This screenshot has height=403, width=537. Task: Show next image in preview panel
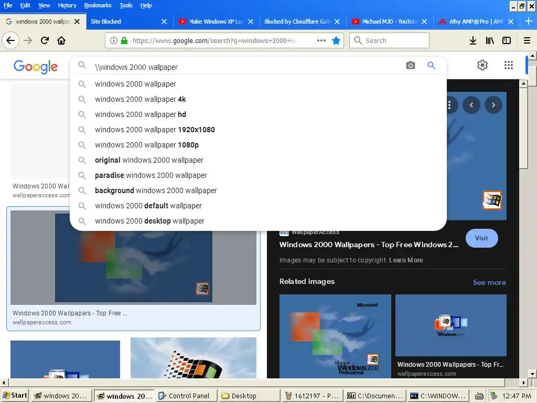(493, 105)
